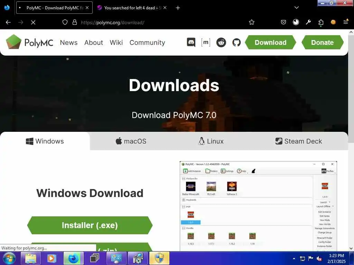Click the URL address bar field

point(158,22)
